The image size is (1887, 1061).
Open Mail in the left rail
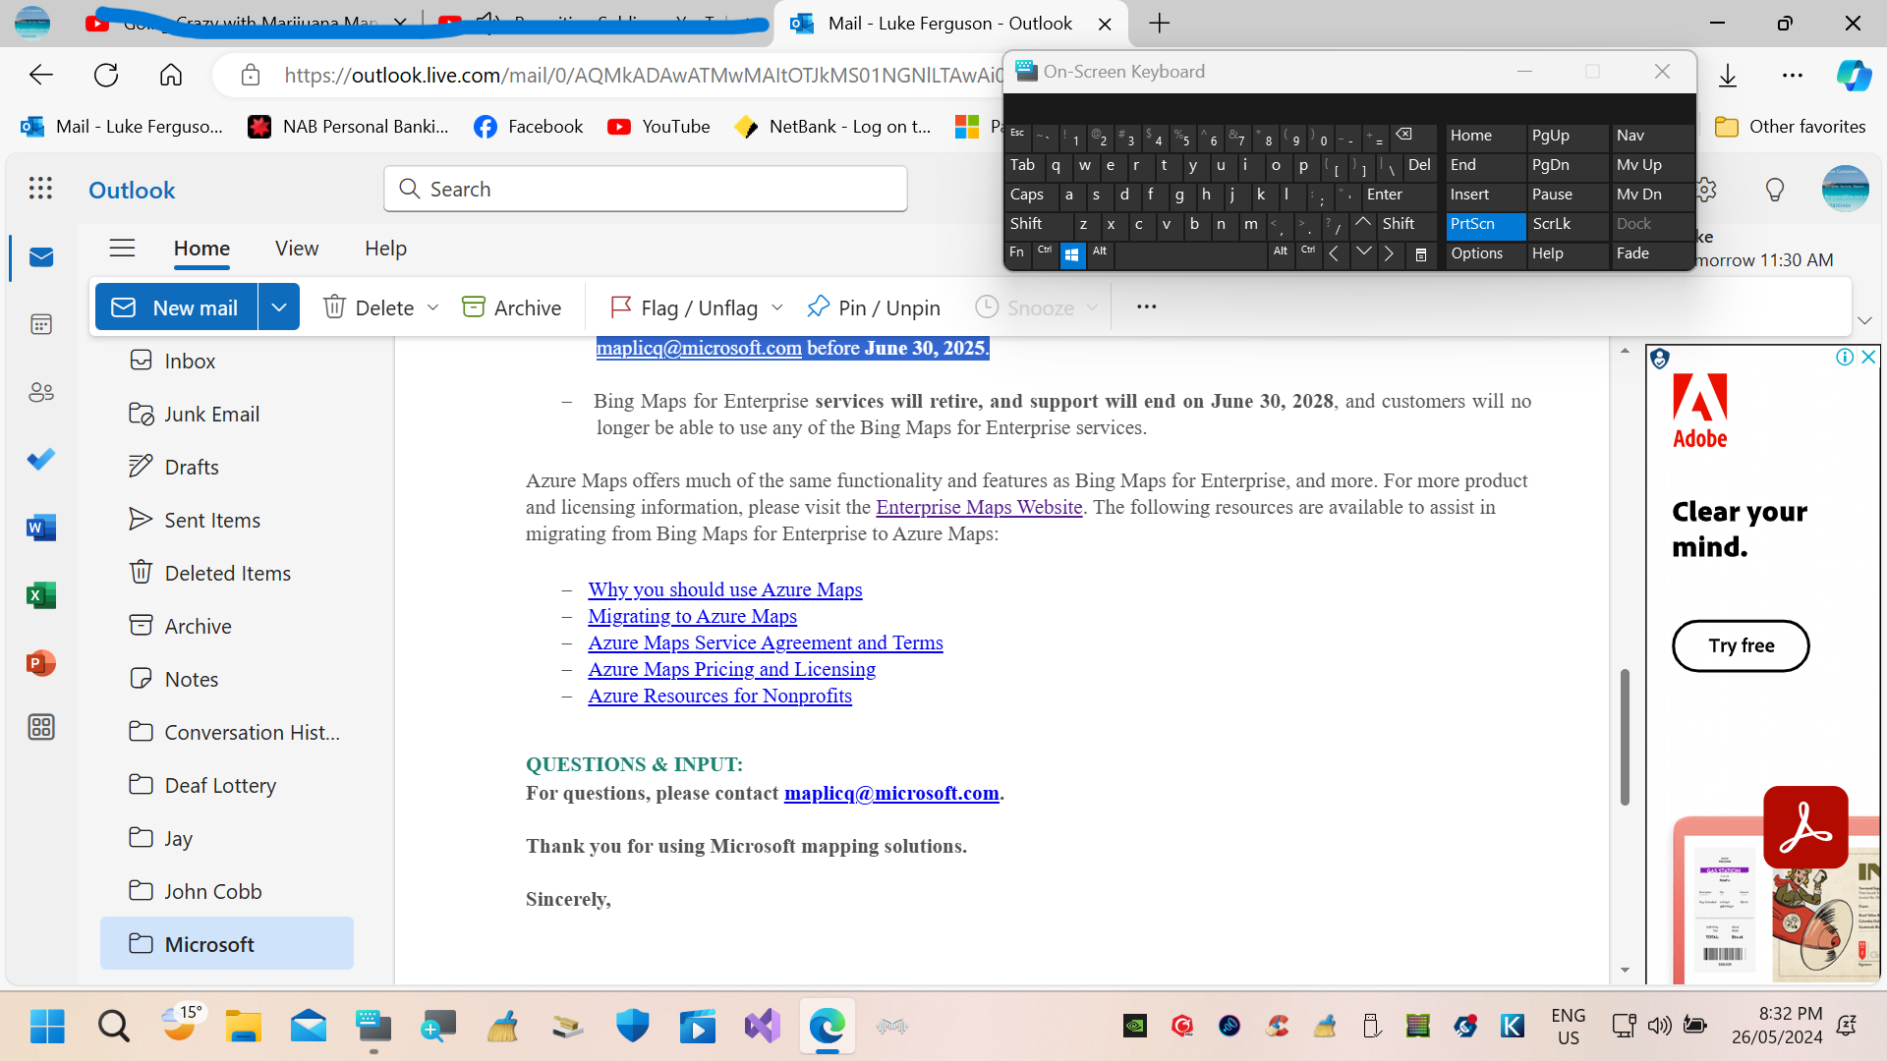pyautogui.click(x=41, y=257)
